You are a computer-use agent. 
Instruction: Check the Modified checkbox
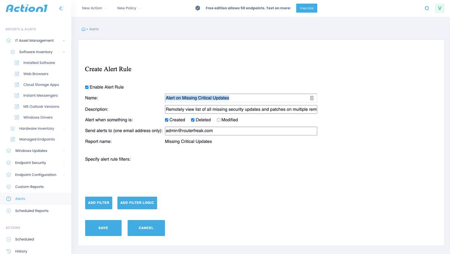click(x=219, y=120)
